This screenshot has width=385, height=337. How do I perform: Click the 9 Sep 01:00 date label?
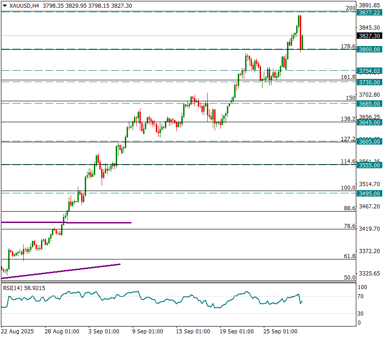[148, 331]
